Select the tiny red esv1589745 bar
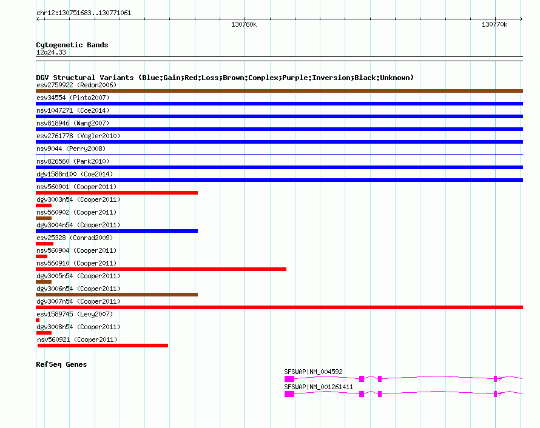 (38, 320)
